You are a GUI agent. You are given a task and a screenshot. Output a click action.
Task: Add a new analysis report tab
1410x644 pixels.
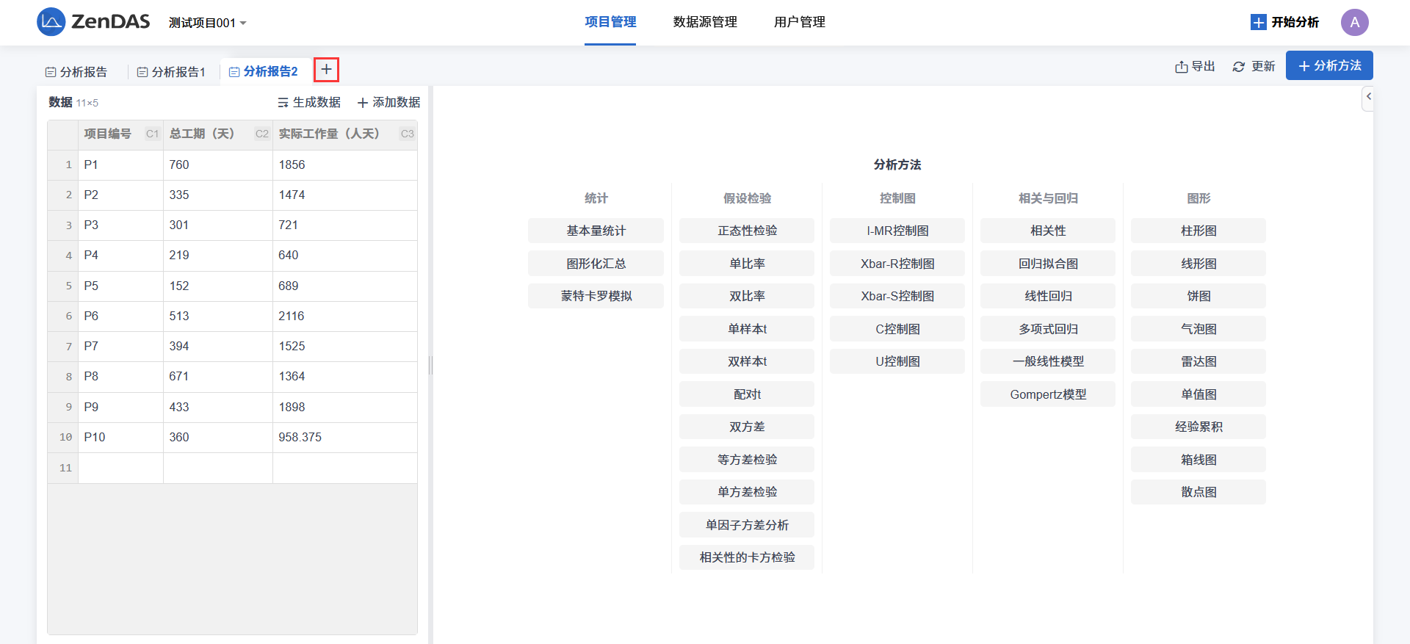[x=326, y=70]
